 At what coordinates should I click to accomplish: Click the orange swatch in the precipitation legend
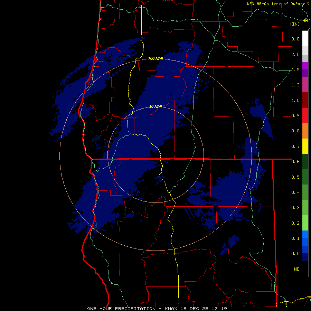pos(305,131)
